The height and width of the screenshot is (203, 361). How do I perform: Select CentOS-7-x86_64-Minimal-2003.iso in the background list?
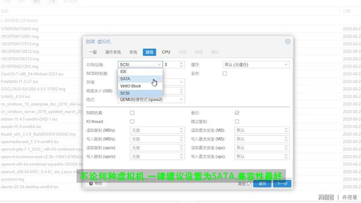click(32, 74)
